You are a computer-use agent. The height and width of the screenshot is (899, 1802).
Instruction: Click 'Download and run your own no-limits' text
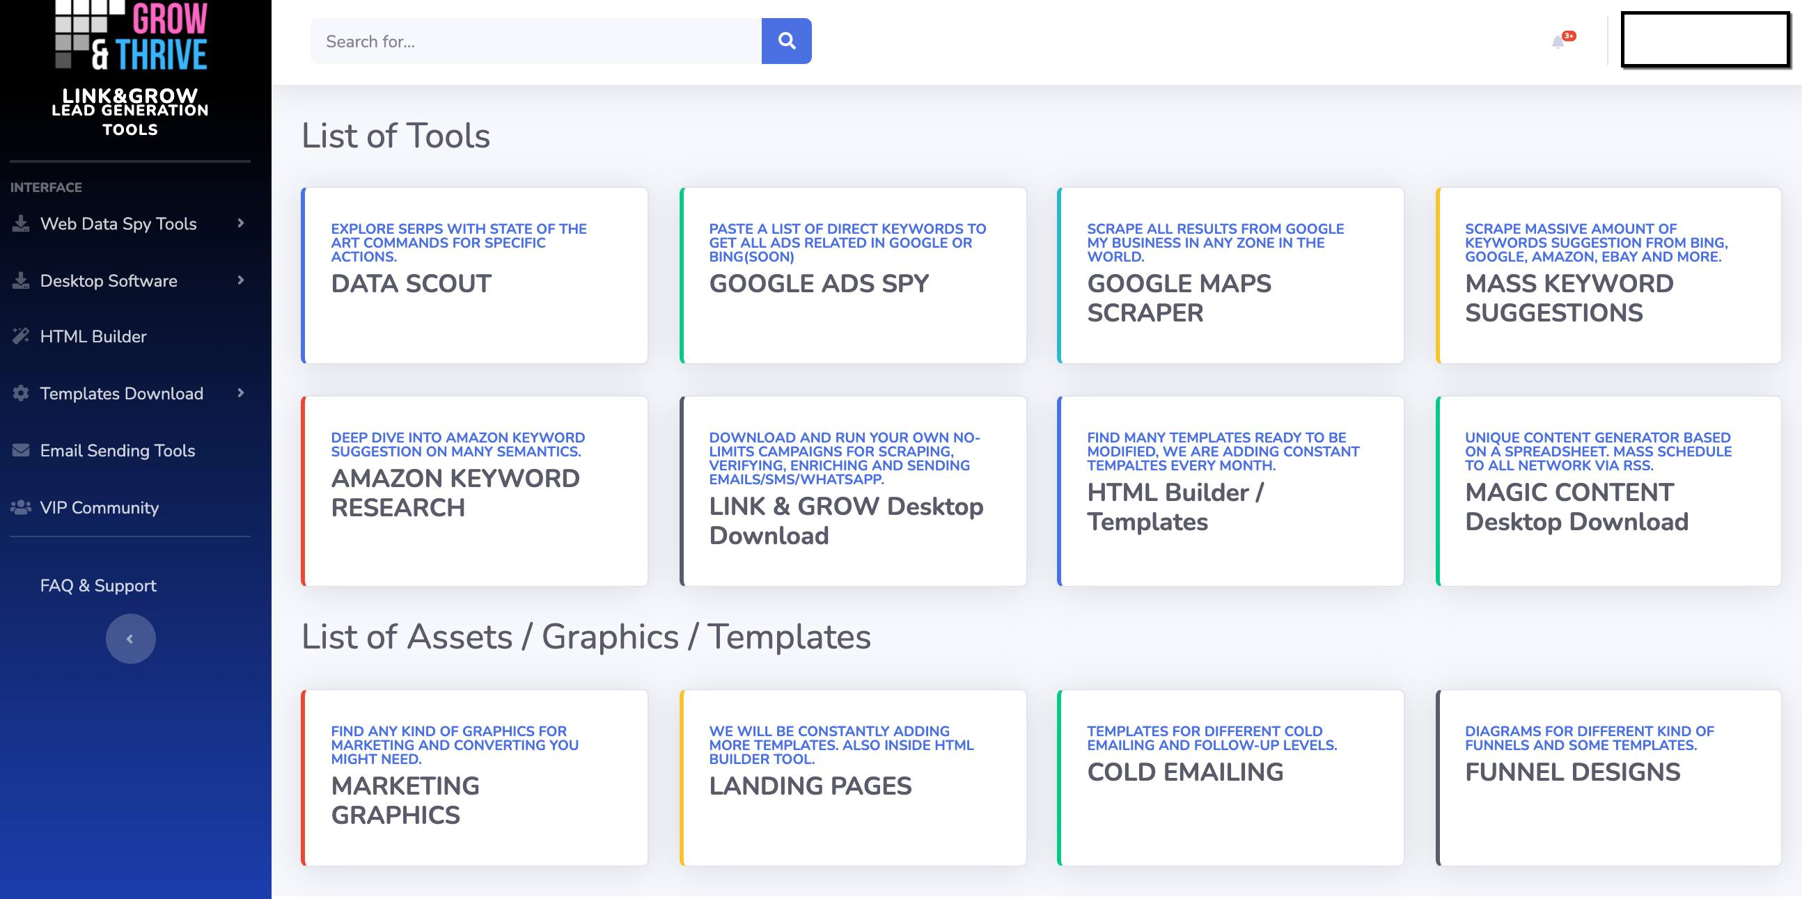coord(845,459)
